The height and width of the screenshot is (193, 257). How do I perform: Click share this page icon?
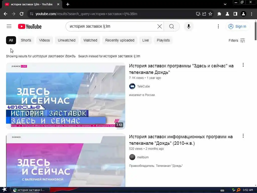tap(204, 14)
